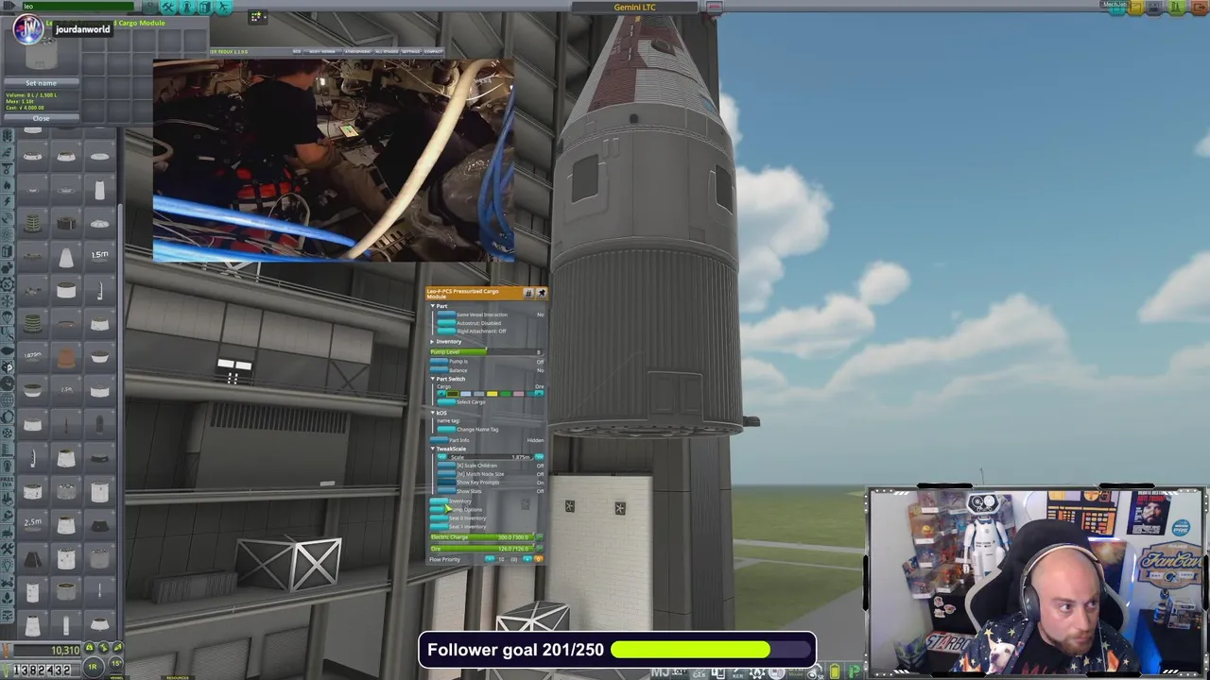
Task: Increase scale with the >> button
Action: coord(539,457)
